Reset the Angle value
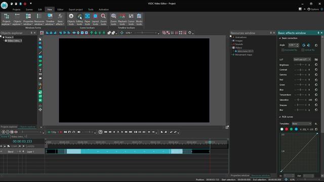The height and width of the screenshot is (182, 324). pyautogui.click(x=316, y=45)
